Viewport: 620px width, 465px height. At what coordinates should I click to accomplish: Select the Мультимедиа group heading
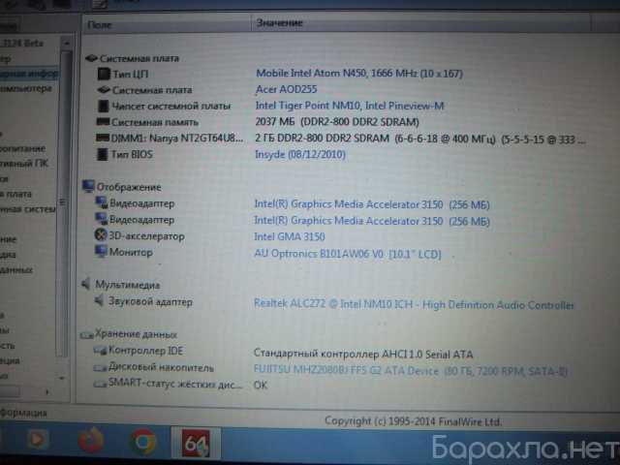pyautogui.click(x=127, y=285)
